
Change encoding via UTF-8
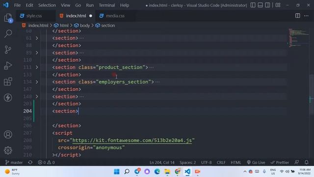206,162
